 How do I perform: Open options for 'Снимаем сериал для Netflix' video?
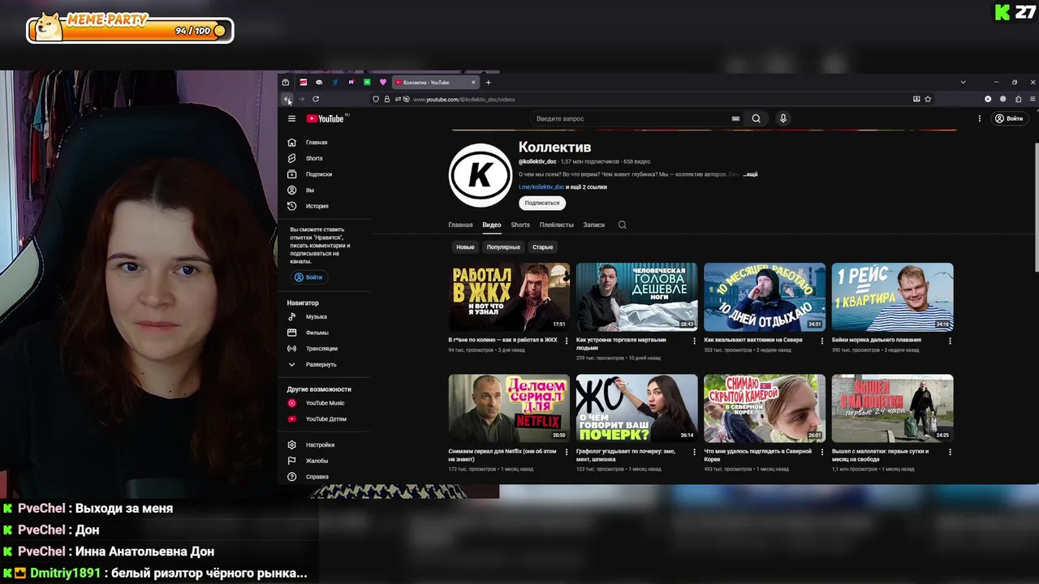(567, 452)
